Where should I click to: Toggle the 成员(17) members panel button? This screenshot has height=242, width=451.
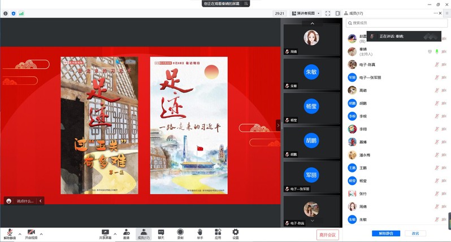144,234
